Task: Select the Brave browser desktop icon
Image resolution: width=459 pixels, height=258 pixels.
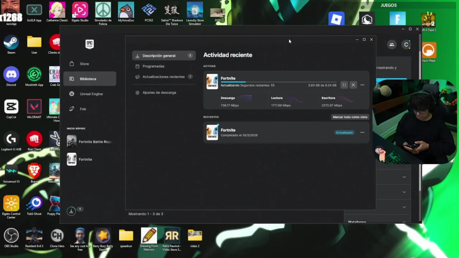Action: tap(34, 174)
